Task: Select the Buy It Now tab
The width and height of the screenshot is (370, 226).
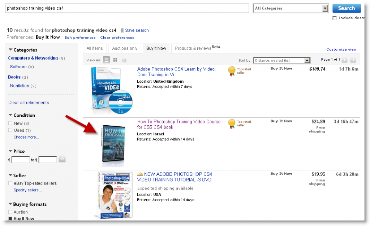Action: click(x=156, y=48)
